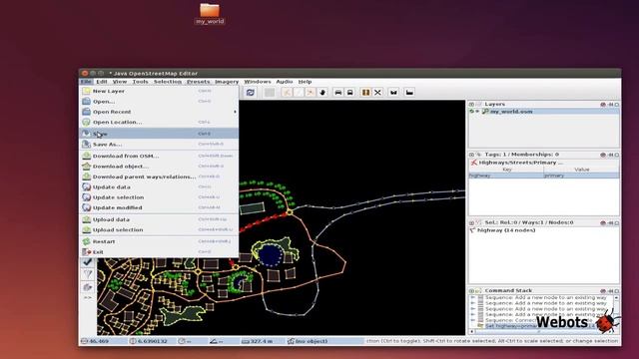Collapse the Layers panel
The width and height of the screenshot is (639, 359).
pyautogui.click(x=471, y=104)
